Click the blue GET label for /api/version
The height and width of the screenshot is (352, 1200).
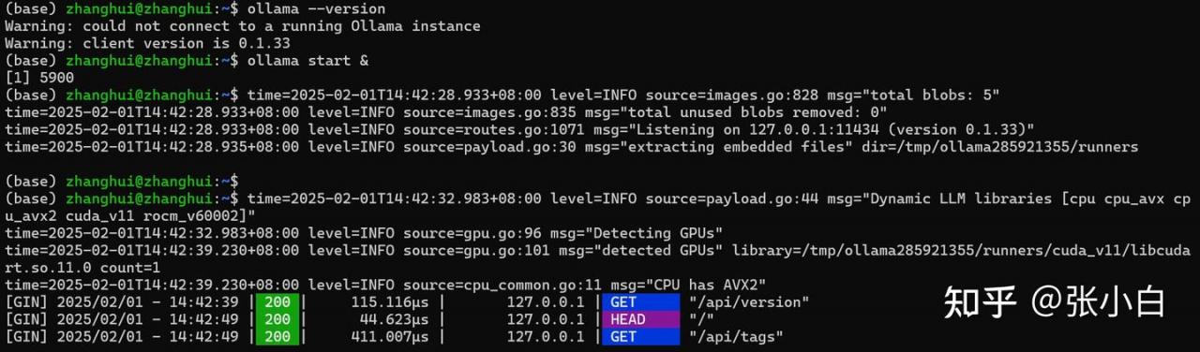point(640,302)
